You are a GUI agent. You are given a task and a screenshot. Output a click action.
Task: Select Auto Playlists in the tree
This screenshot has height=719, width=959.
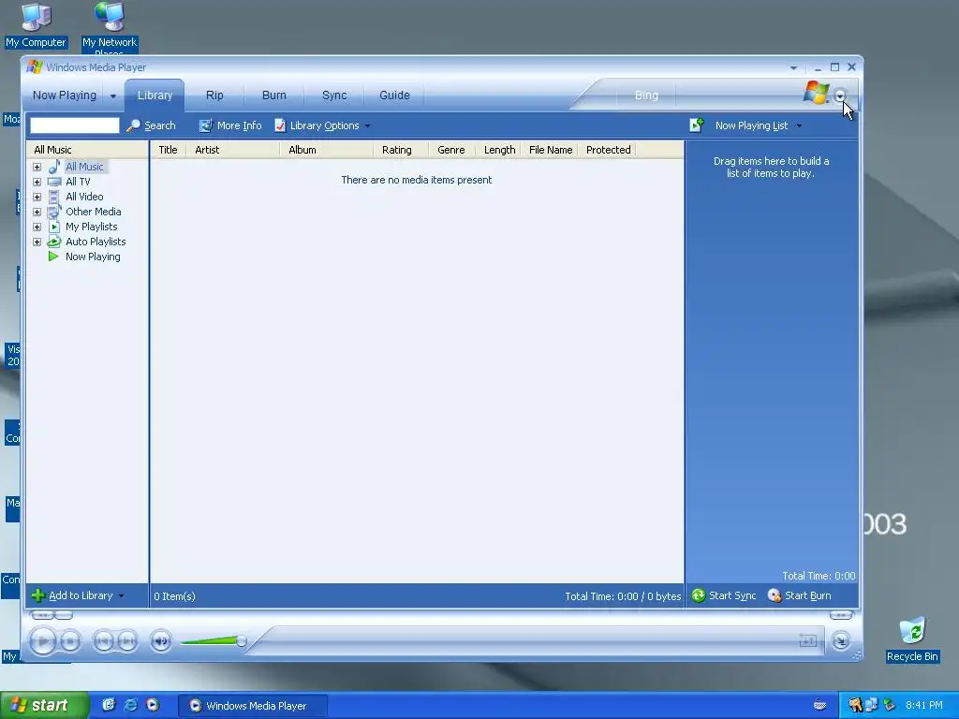coord(96,242)
